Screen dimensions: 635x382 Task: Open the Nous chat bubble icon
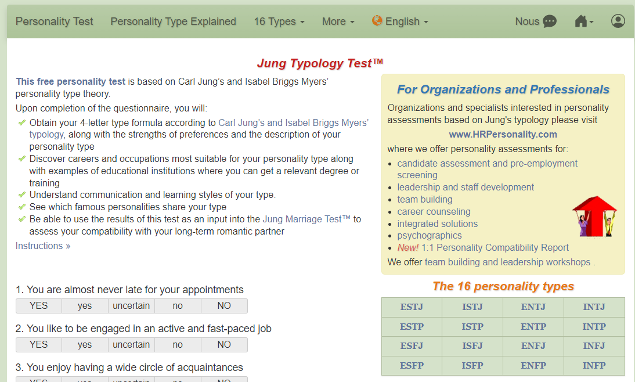pyautogui.click(x=549, y=21)
